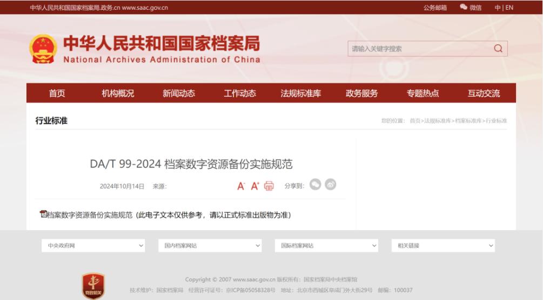Increase font size with A+ icon
This screenshot has height=300, width=543.
coord(255,186)
